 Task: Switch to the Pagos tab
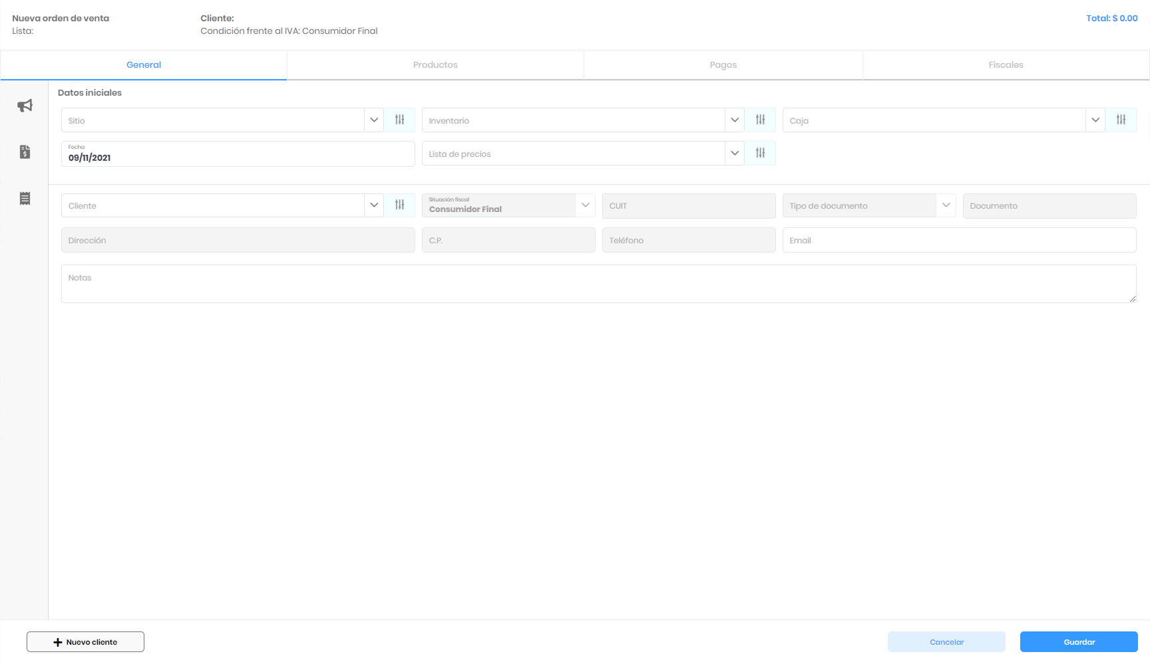[723, 65]
